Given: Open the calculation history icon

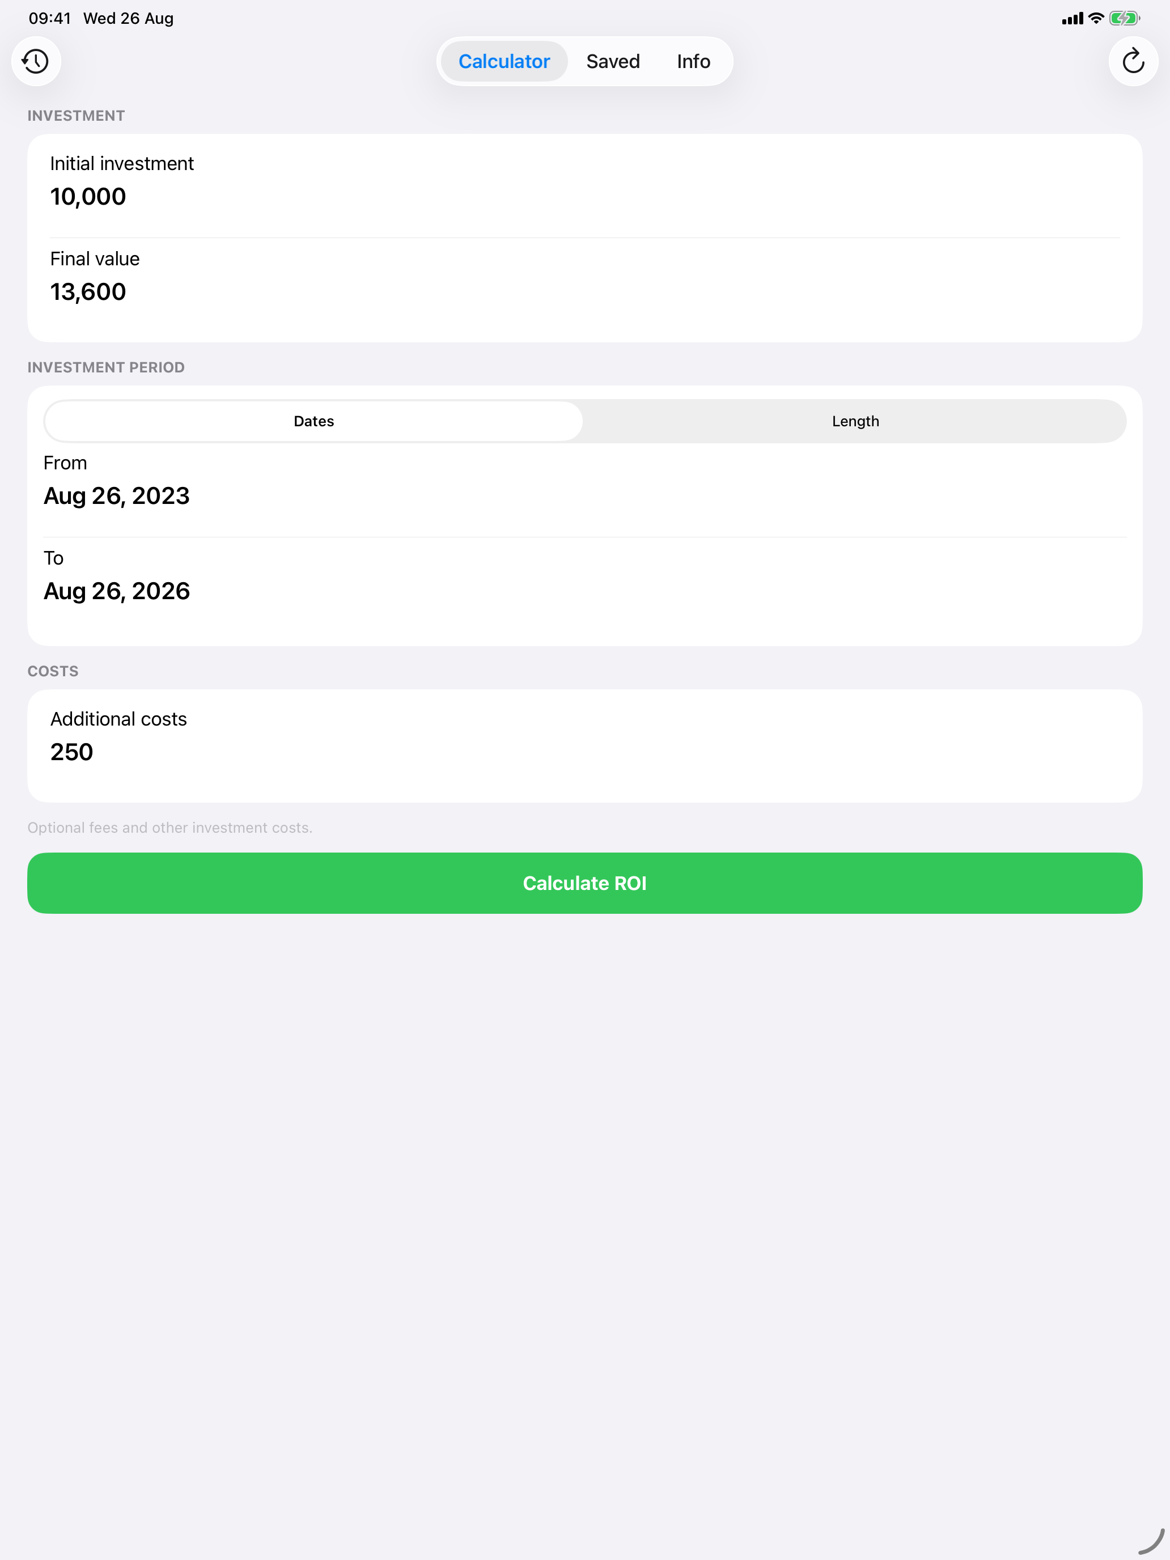Looking at the screenshot, I should (x=35, y=61).
